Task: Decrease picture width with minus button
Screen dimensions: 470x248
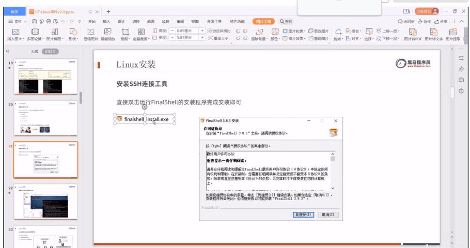Action: coord(172,38)
